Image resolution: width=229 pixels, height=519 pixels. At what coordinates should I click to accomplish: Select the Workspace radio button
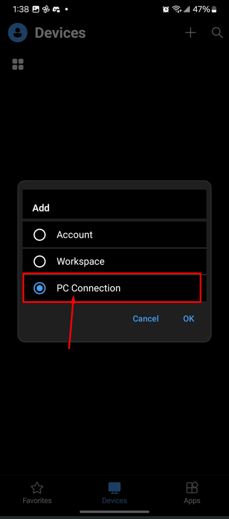39,262
